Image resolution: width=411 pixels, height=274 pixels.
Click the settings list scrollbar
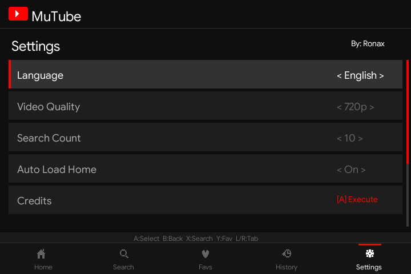[x=407, y=143]
